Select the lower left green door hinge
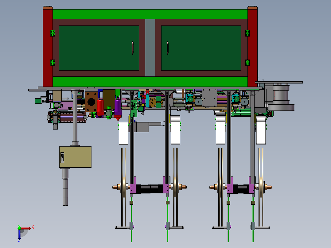Screen dimensions: 331x248 [x=53, y=63]
